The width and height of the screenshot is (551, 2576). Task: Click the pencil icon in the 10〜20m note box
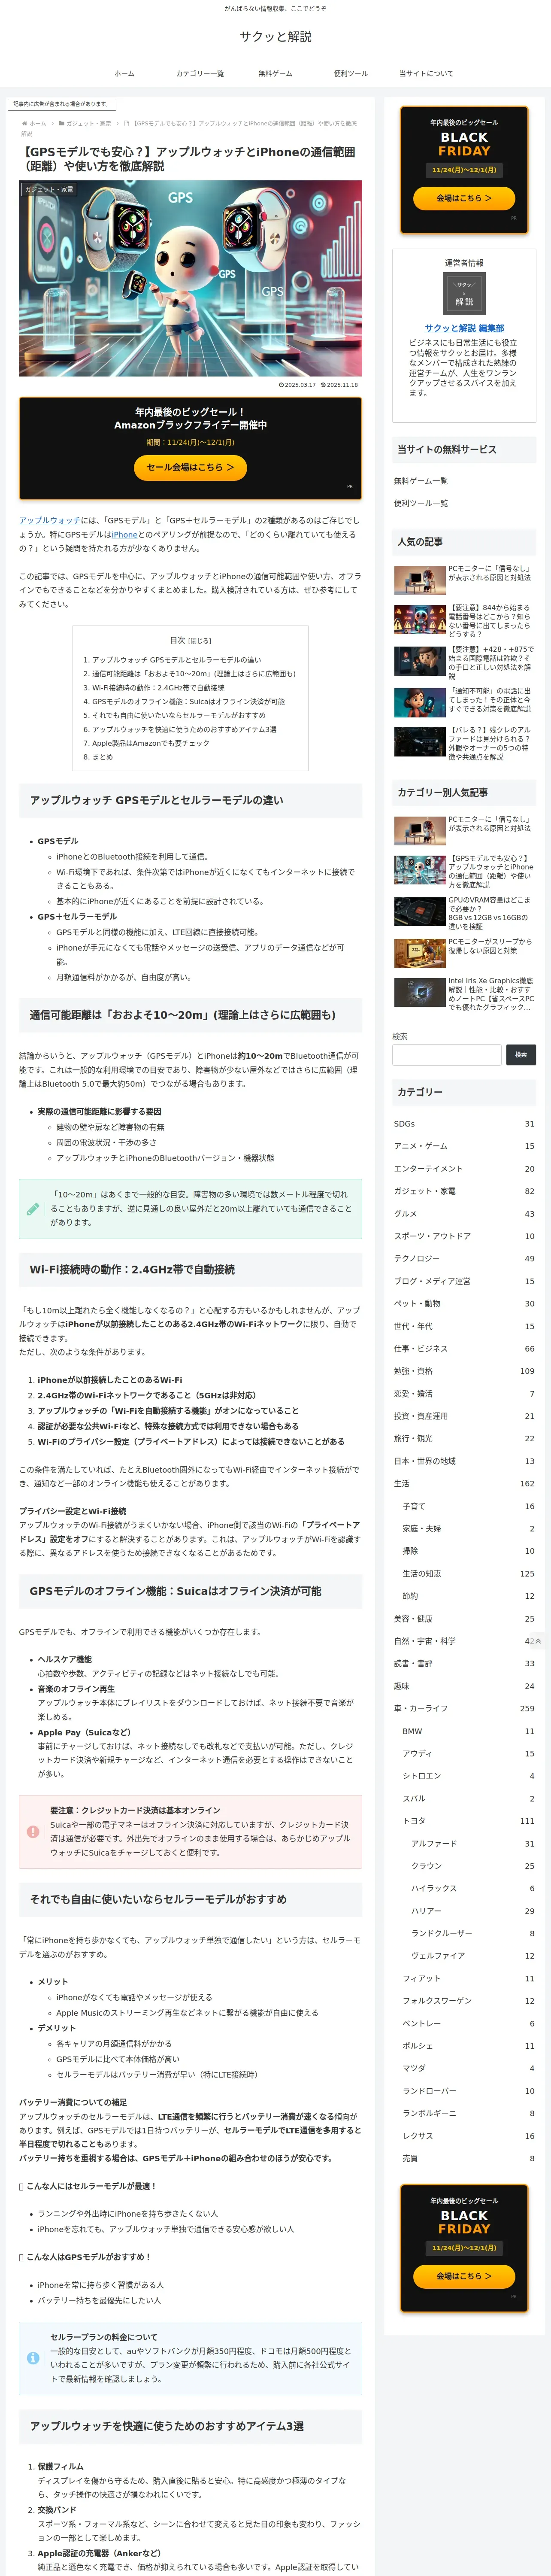tap(33, 1209)
